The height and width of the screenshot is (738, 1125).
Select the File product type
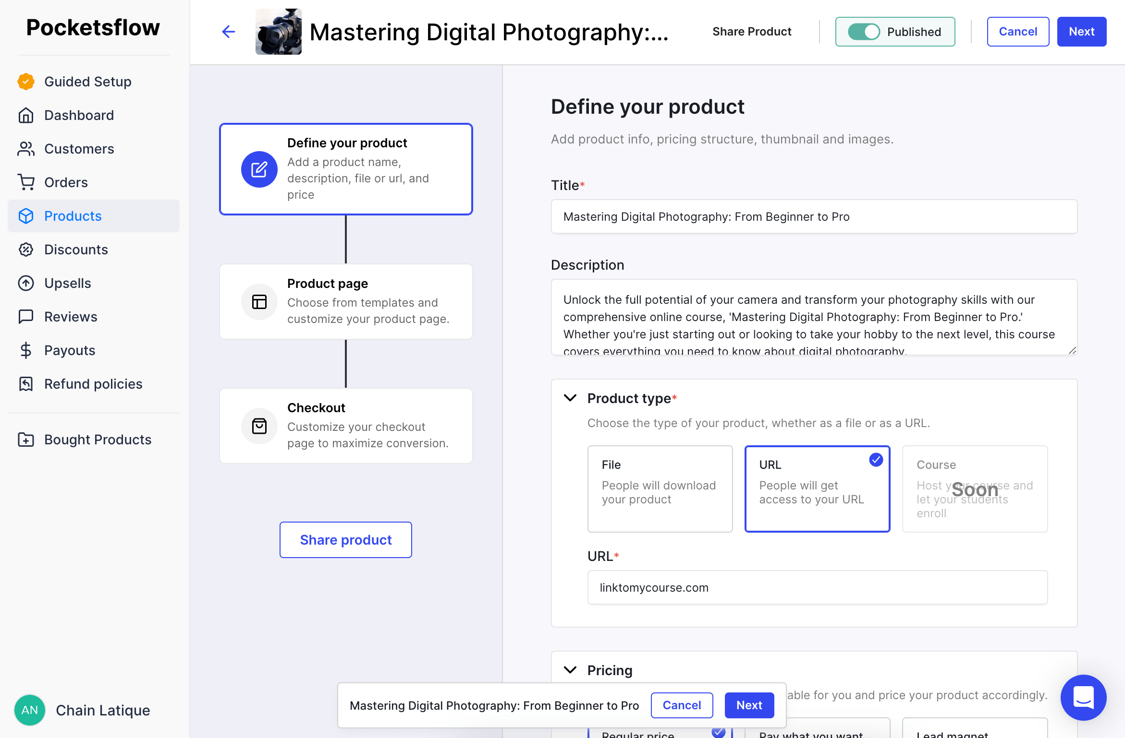tap(660, 489)
